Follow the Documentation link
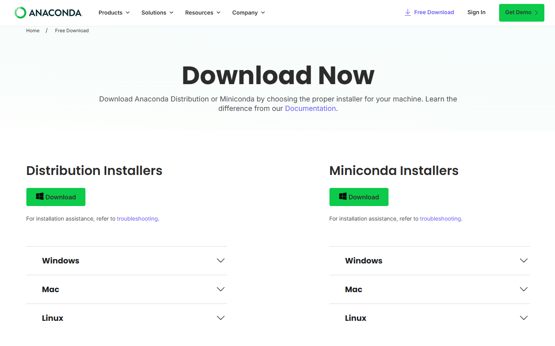Image resolution: width=555 pixels, height=346 pixels. pos(310,109)
